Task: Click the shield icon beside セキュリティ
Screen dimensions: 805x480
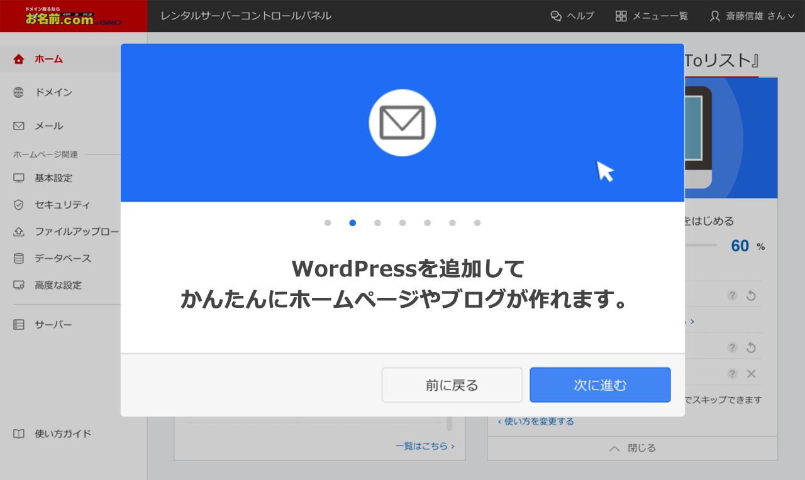Action: click(x=19, y=205)
